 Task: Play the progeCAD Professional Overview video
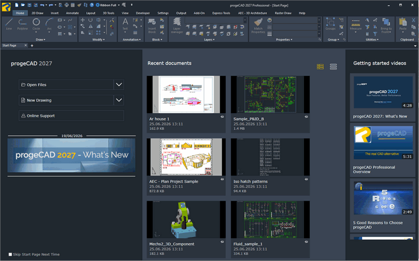[383, 142]
